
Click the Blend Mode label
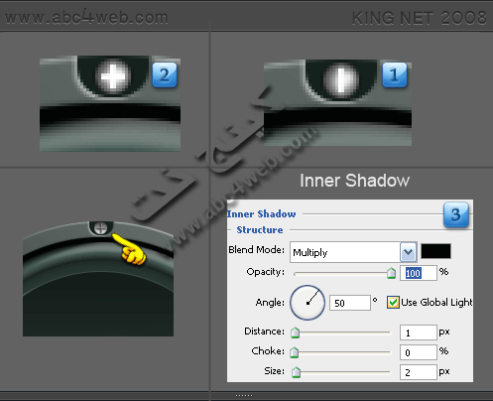click(x=256, y=249)
